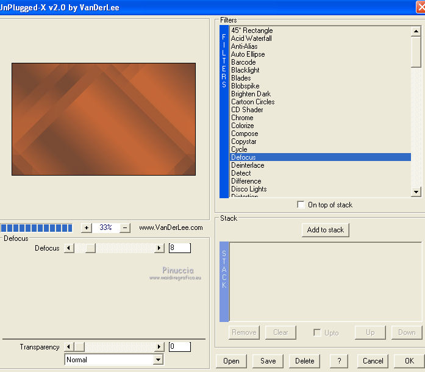
Task: Click Defocus slider right arrow
Action: [x=159, y=248]
